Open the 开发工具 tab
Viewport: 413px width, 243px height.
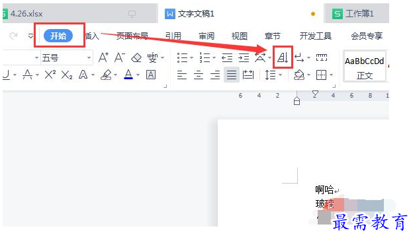pos(316,36)
